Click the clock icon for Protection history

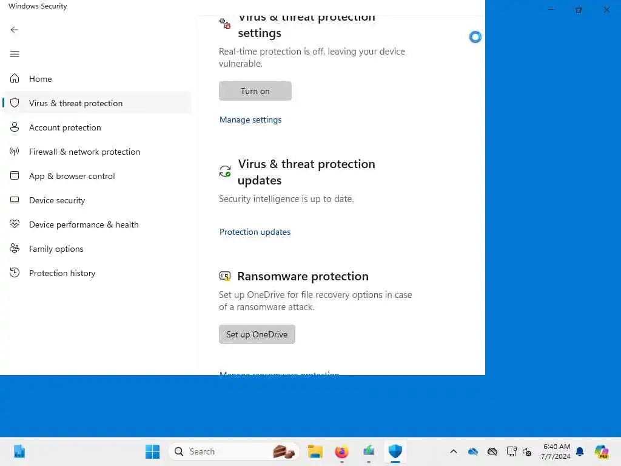click(x=15, y=272)
